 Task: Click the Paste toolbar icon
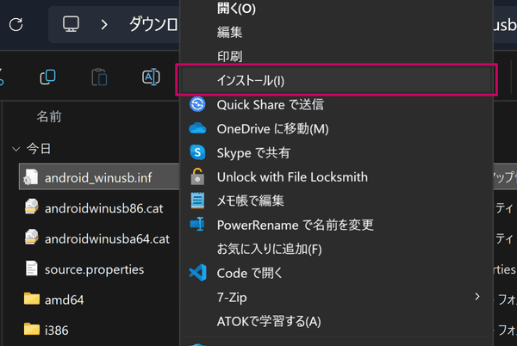tap(99, 77)
